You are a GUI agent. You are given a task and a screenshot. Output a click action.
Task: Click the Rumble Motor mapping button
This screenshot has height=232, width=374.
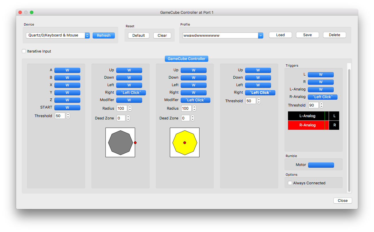point(321,165)
